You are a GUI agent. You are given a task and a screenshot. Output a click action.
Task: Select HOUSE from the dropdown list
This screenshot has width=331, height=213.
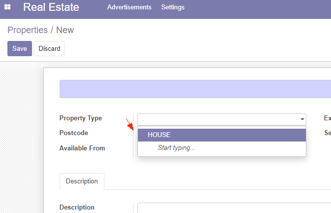[222, 135]
